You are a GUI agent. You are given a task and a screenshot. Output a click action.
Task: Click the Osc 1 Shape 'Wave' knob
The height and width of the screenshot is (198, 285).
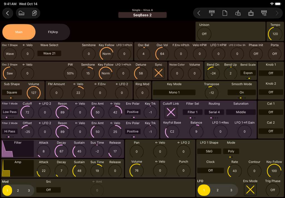click(10, 54)
